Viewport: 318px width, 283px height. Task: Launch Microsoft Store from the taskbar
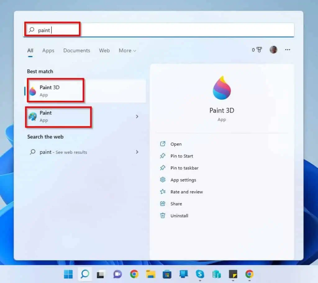coord(167,274)
